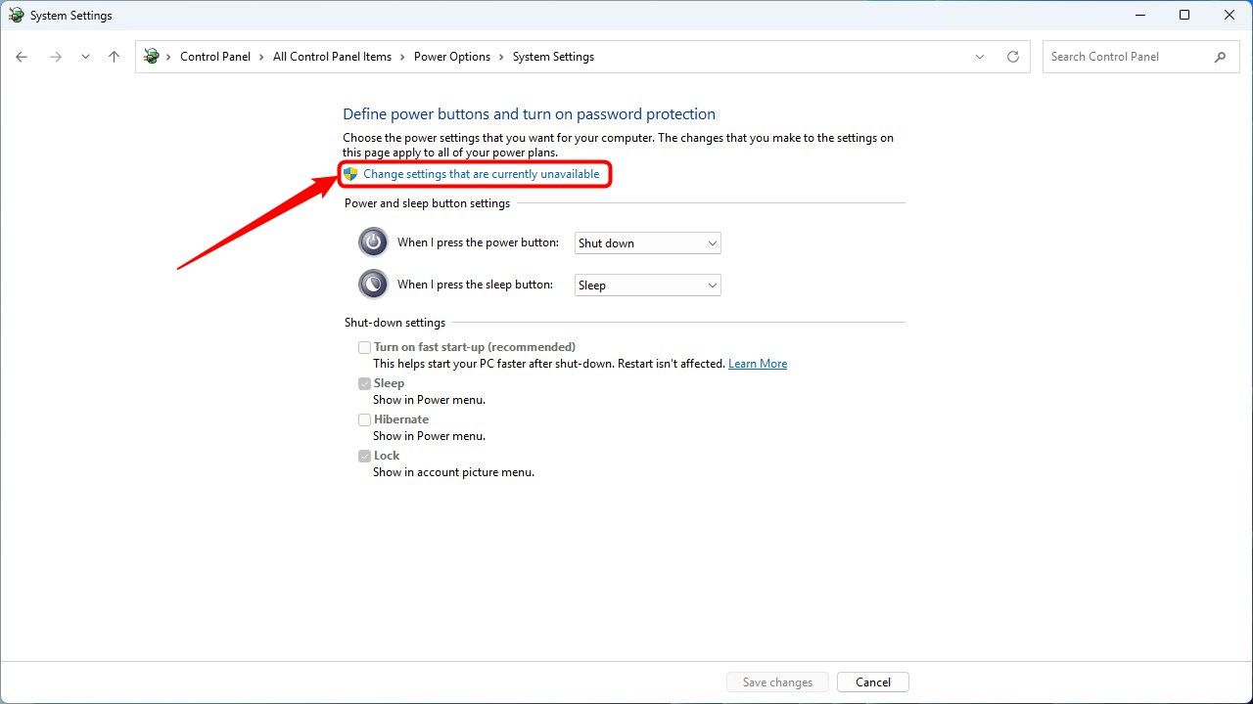The image size is (1253, 704).
Task: Open the Learn More link
Action: [758, 364]
